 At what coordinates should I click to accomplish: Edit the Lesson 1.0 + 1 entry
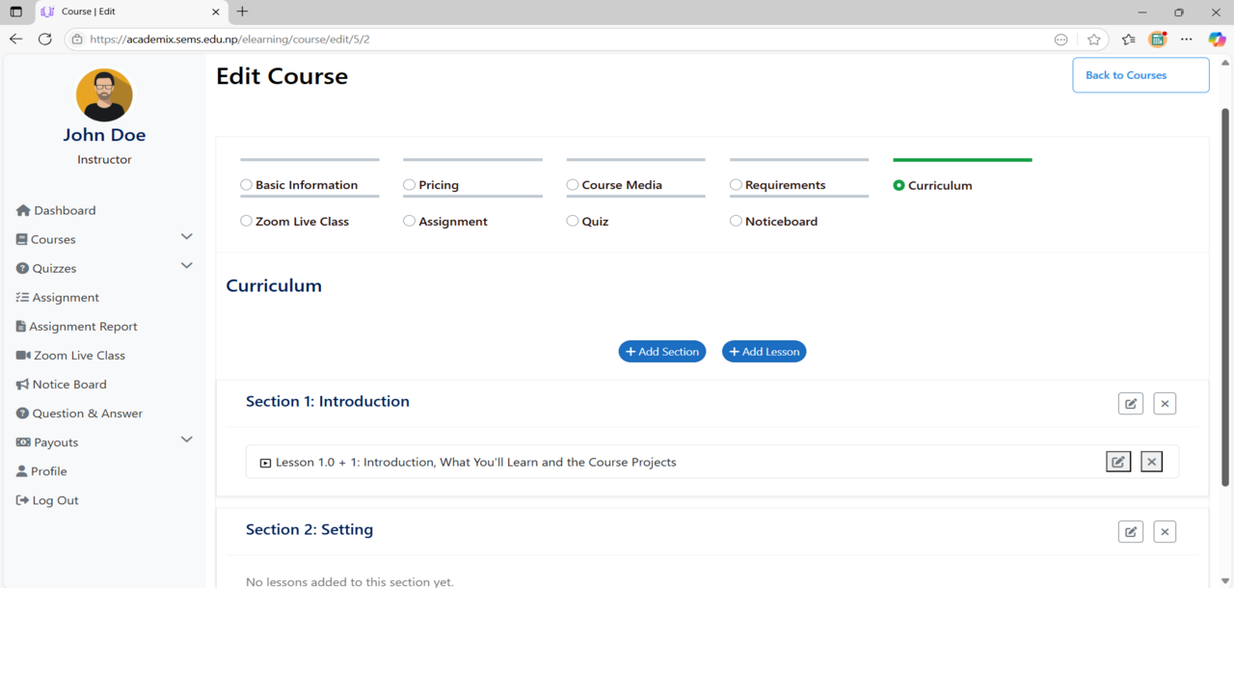[1118, 462]
